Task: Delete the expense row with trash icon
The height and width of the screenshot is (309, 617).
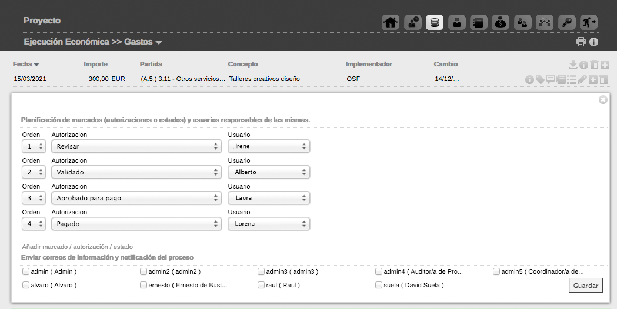Action: pos(603,79)
